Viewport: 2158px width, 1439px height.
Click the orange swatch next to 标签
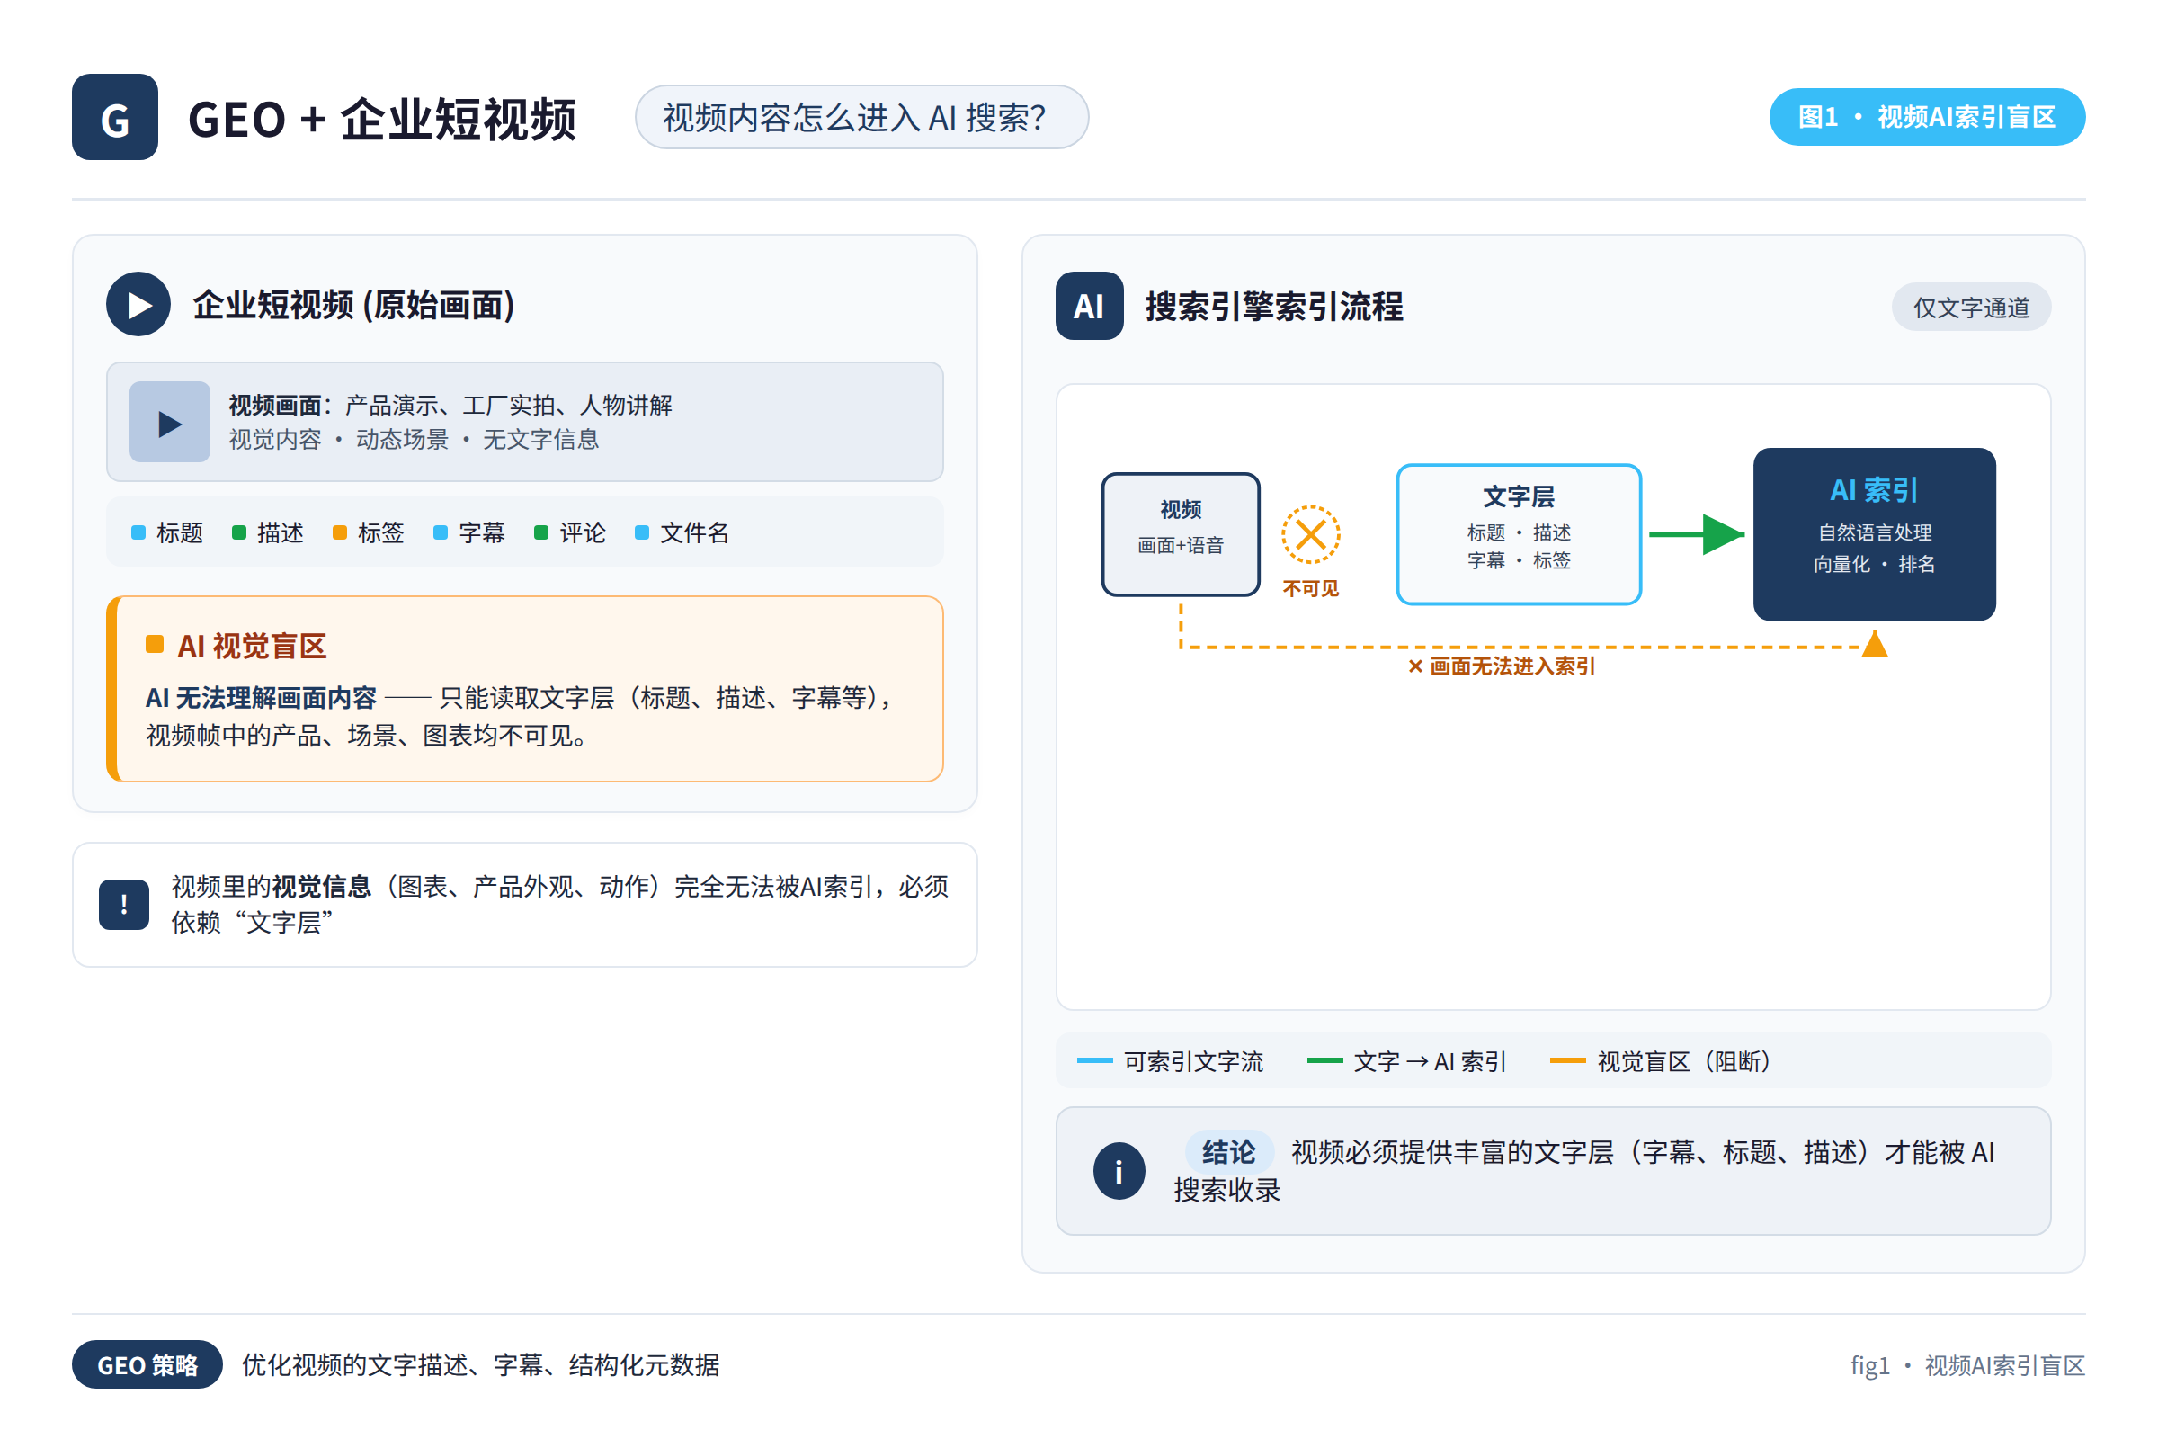(x=340, y=533)
